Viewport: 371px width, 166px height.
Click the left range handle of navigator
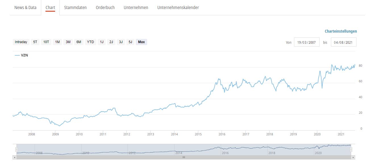17,150
